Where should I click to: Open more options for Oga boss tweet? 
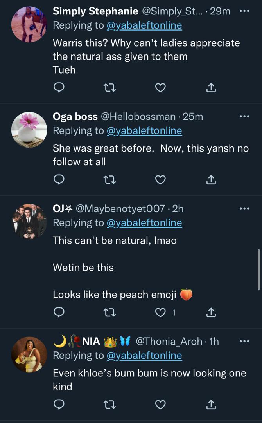(x=244, y=116)
